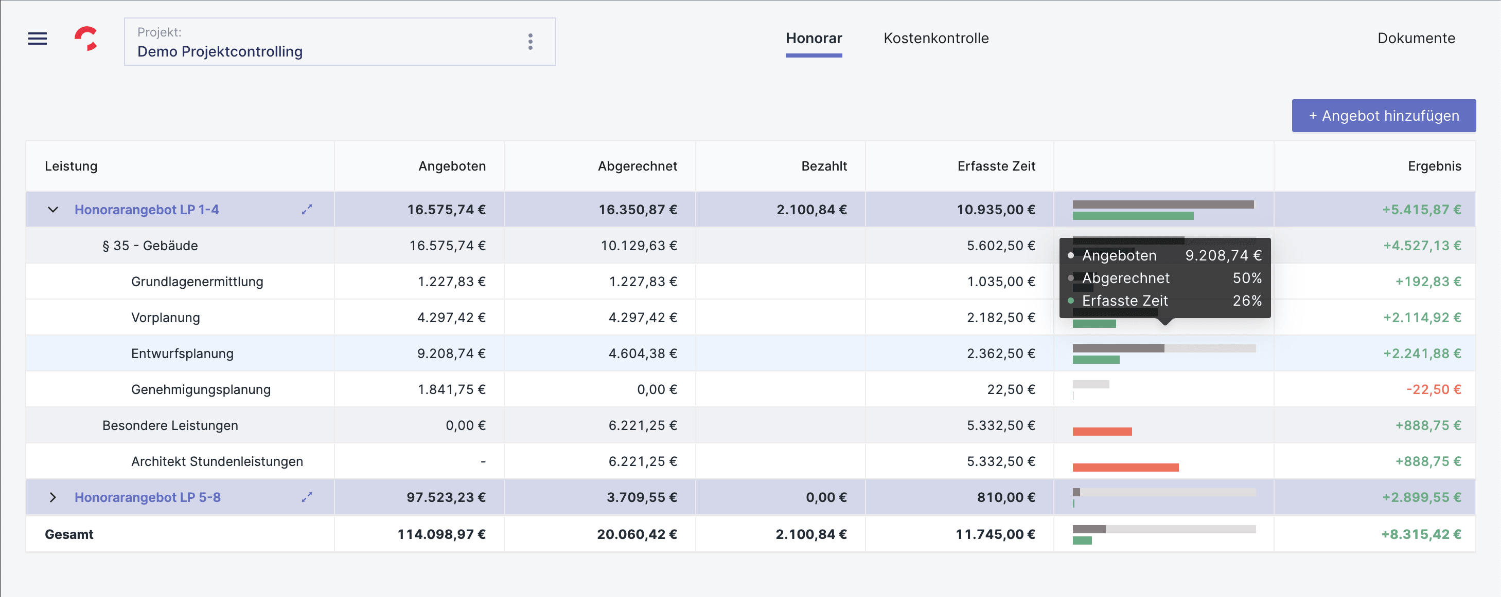Click the red app logo
1501x597 pixels.
point(86,39)
